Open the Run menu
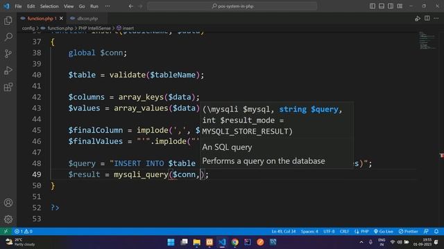 coord(94,6)
